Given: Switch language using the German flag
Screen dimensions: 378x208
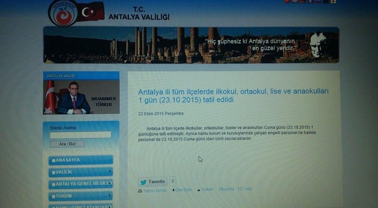Looking at the screenshot, I should pos(302,2).
